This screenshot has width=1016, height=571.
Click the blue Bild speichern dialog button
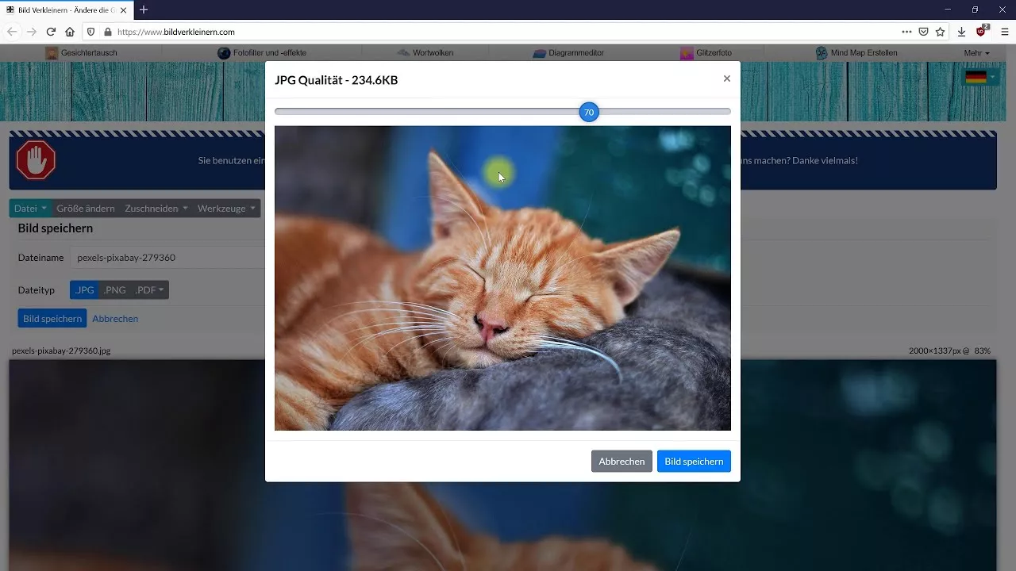click(x=694, y=462)
